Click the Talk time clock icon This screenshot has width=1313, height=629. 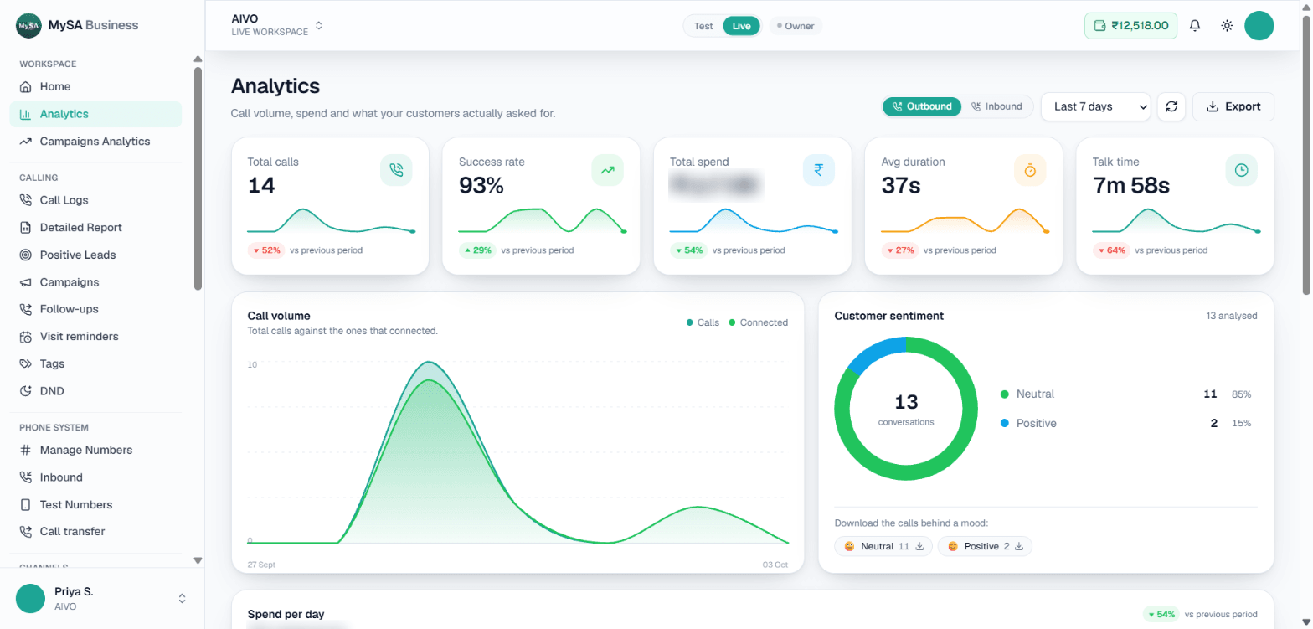pos(1242,170)
